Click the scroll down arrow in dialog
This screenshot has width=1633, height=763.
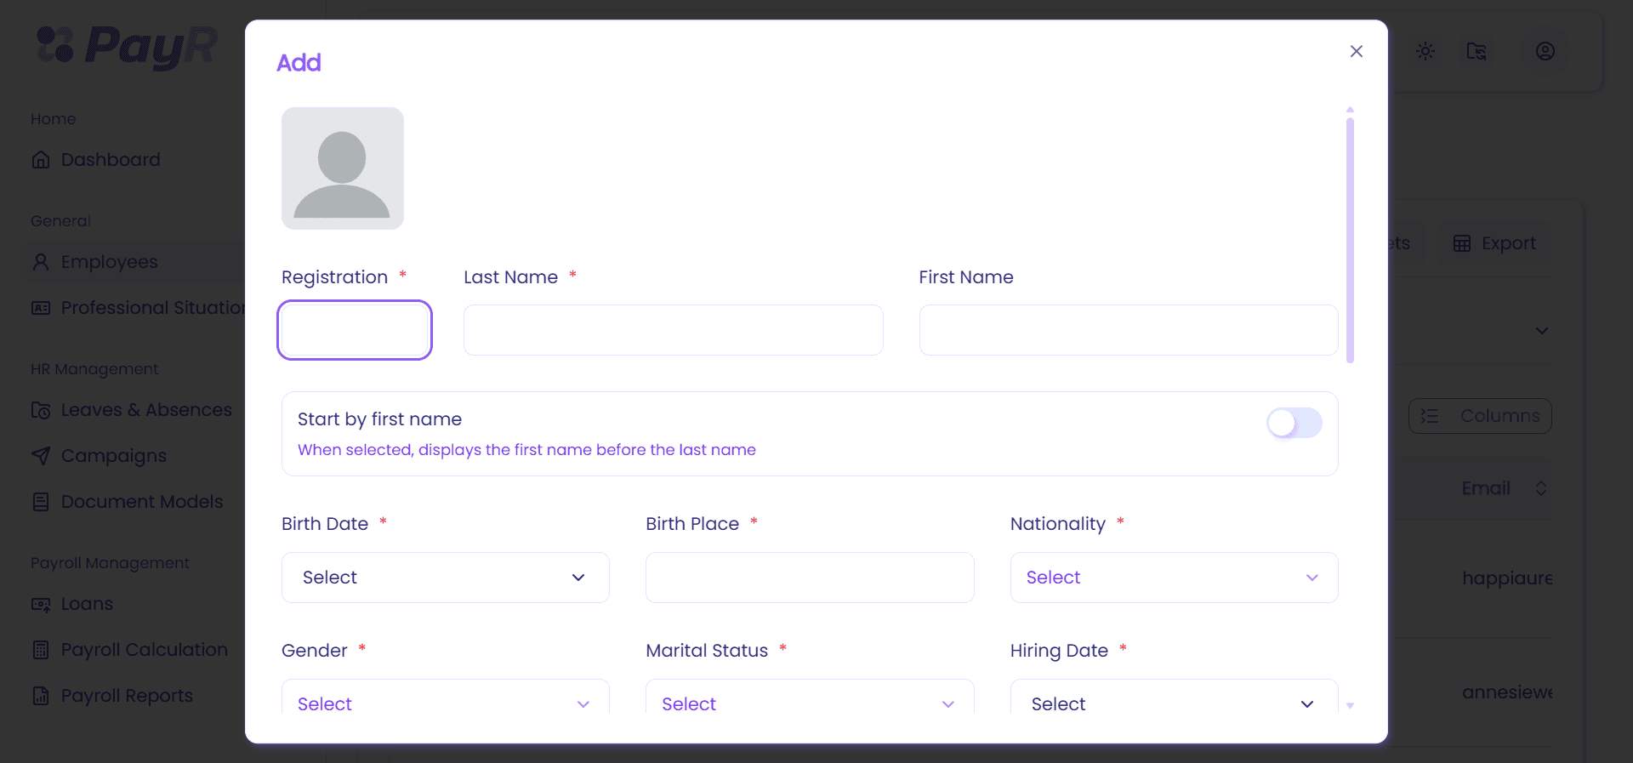click(x=1350, y=706)
